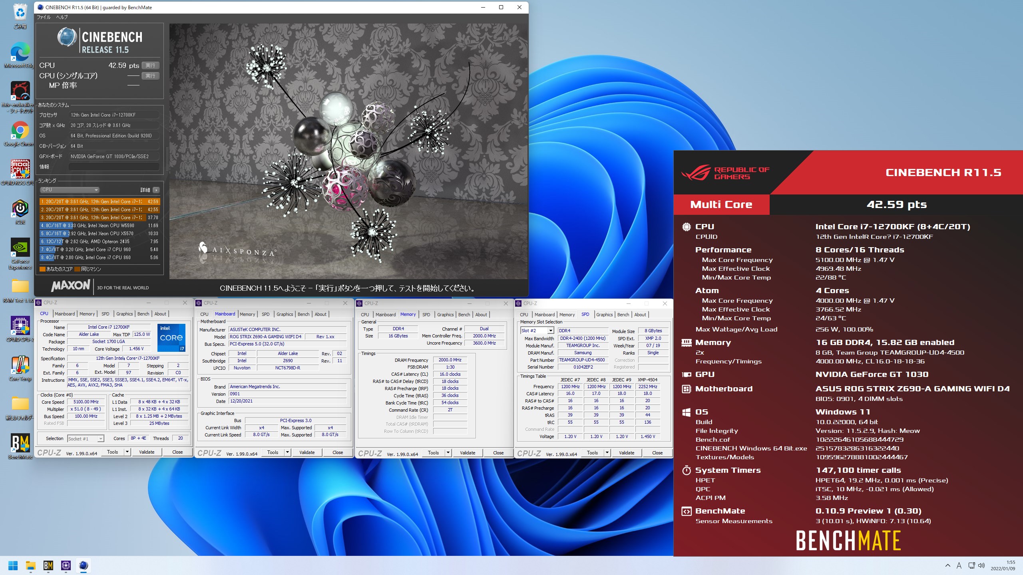Click the 同じマシン brown legend swatch
This screenshot has width=1023, height=575.
pyautogui.click(x=78, y=269)
